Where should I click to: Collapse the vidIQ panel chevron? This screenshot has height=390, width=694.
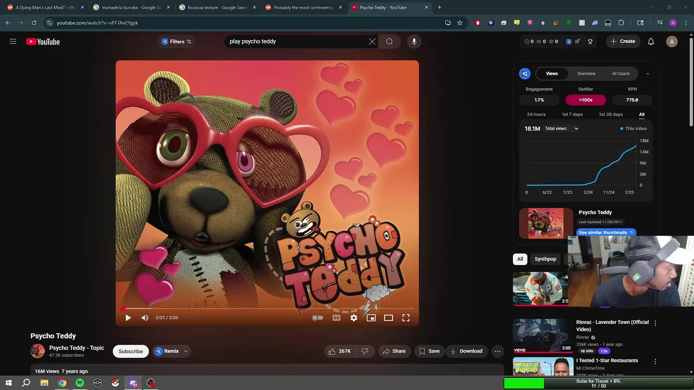pyautogui.click(x=647, y=74)
